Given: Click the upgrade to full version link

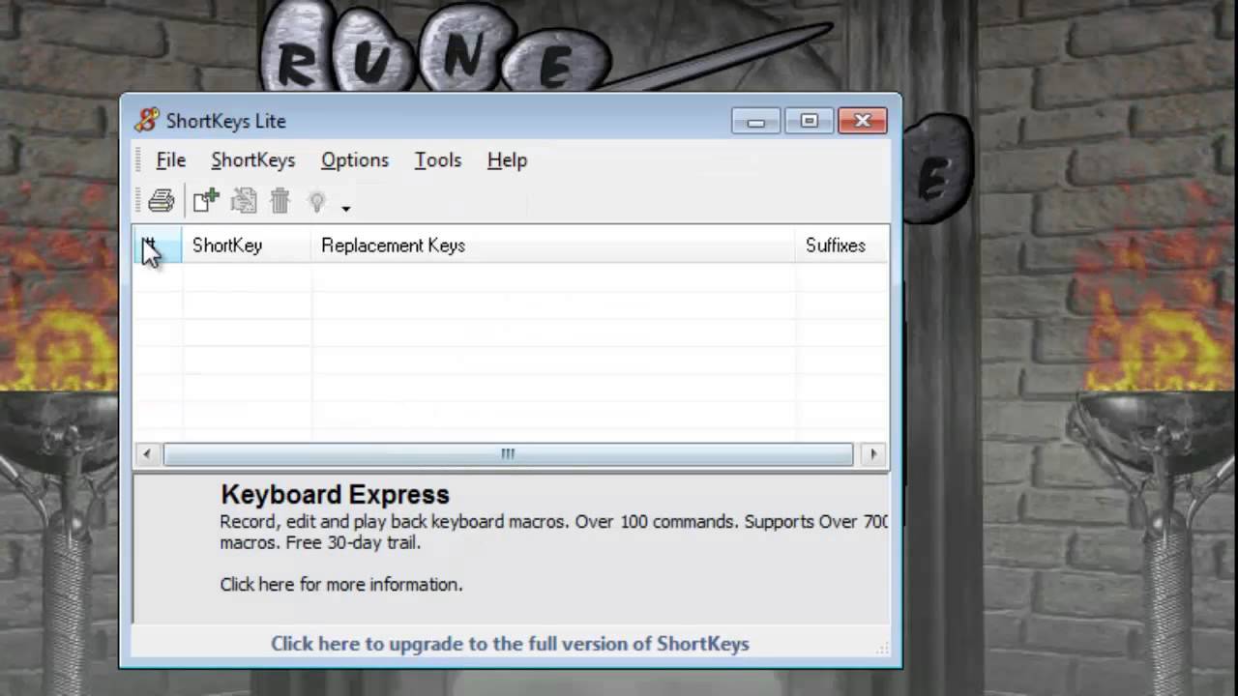Looking at the screenshot, I should (x=510, y=644).
